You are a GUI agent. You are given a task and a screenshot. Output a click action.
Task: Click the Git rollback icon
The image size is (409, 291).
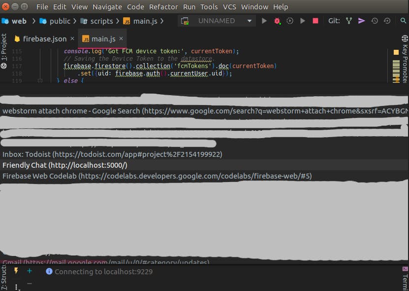coord(387,21)
